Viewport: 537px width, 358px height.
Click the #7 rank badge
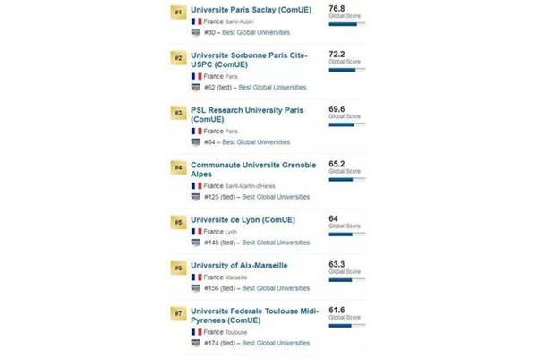pos(178,313)
